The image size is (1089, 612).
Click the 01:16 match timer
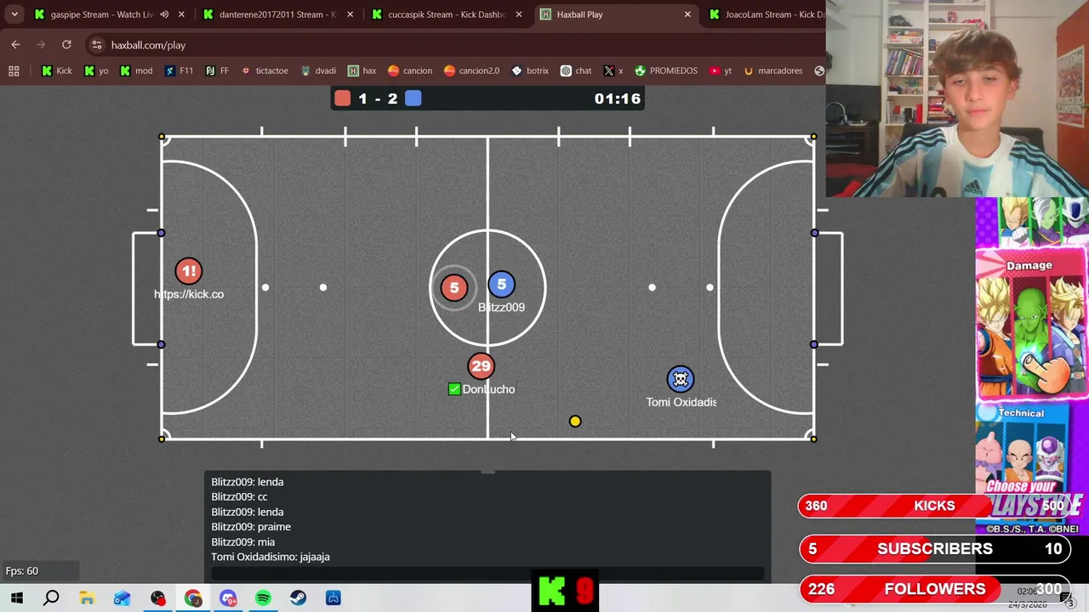pos(617,99)
